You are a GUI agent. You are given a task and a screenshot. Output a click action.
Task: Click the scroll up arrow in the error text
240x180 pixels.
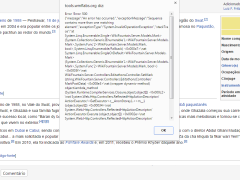click(171, 14)
